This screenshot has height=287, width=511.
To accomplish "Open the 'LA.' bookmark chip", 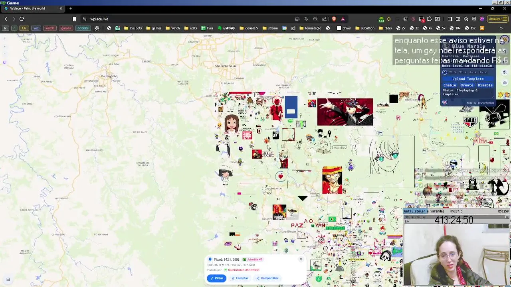I will point(24,28).
